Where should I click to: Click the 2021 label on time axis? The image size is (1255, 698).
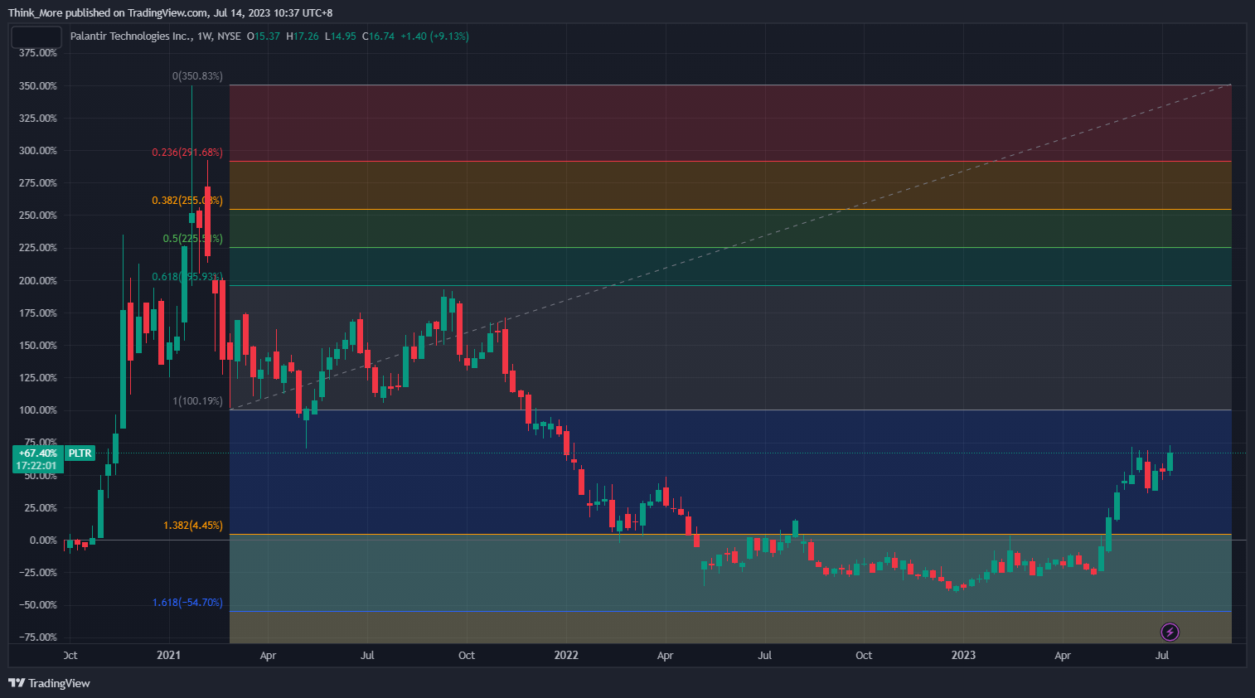[168, 655]
